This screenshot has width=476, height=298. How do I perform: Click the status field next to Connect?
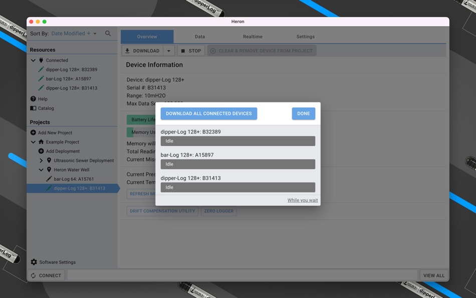[x=242, y=275]
